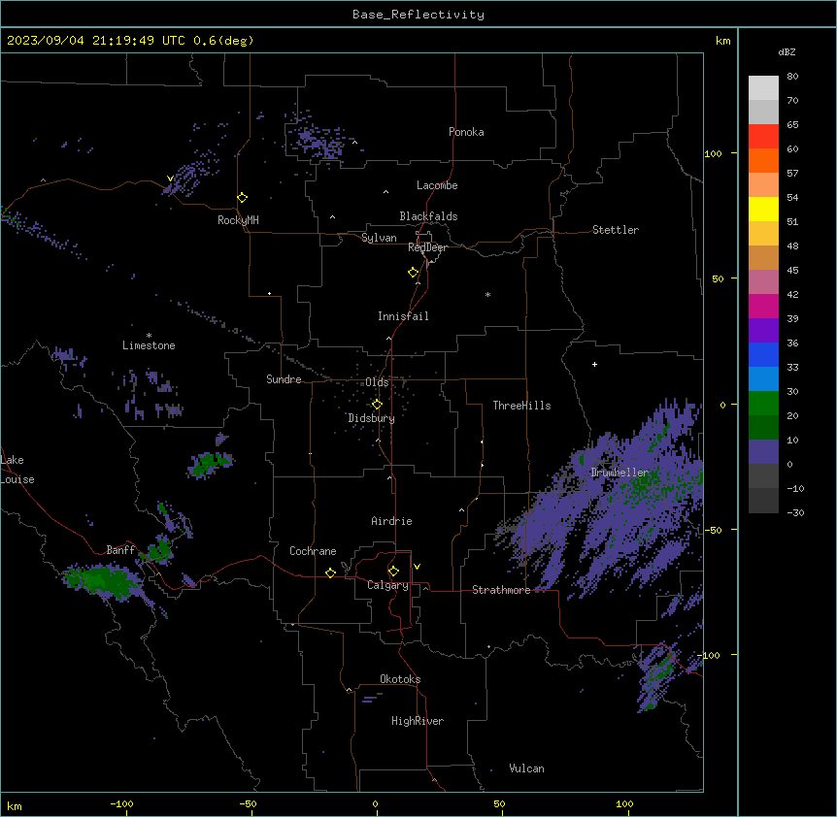This screenshot has height=817, width=837.
Task: Click the yellow V marker west of RockyMH
Action: 170,179
